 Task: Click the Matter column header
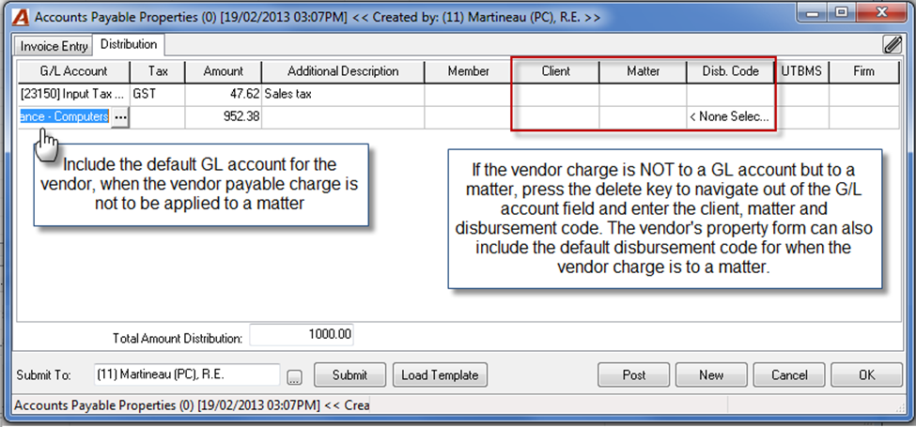644,71
